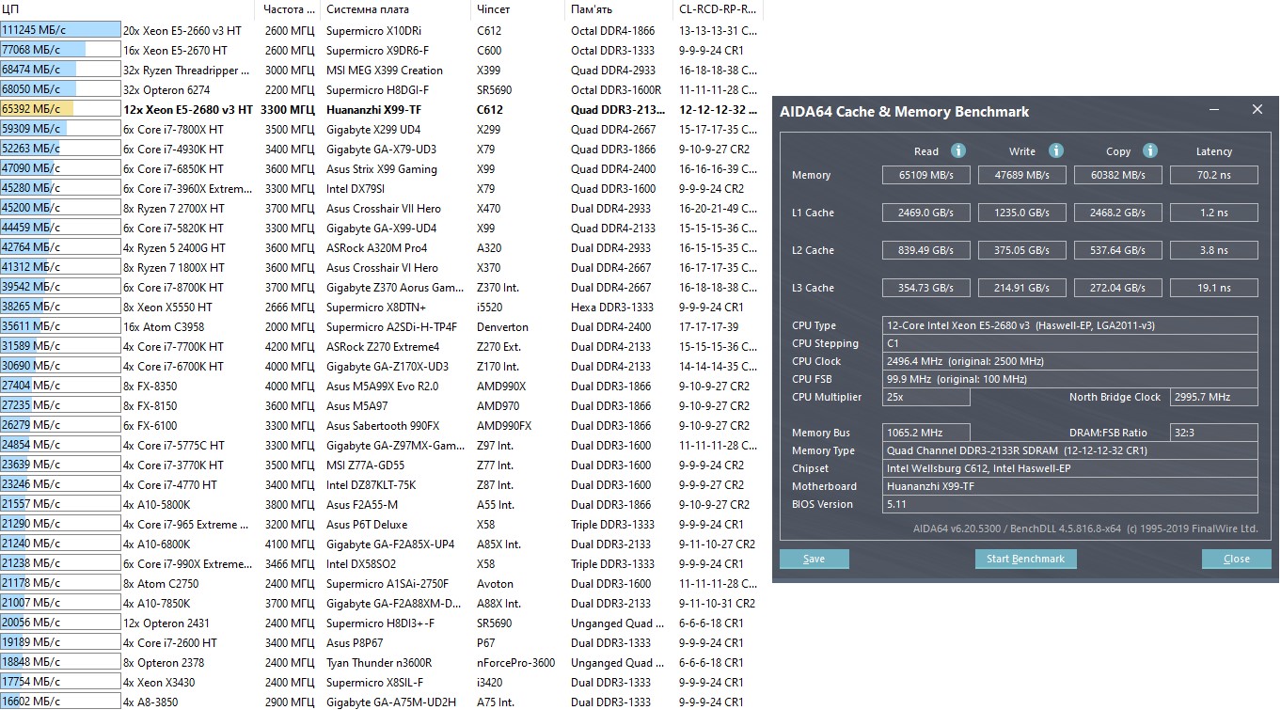
Task: Click the BIOS Version value 5.11
Action: (x=1070, y=504)
